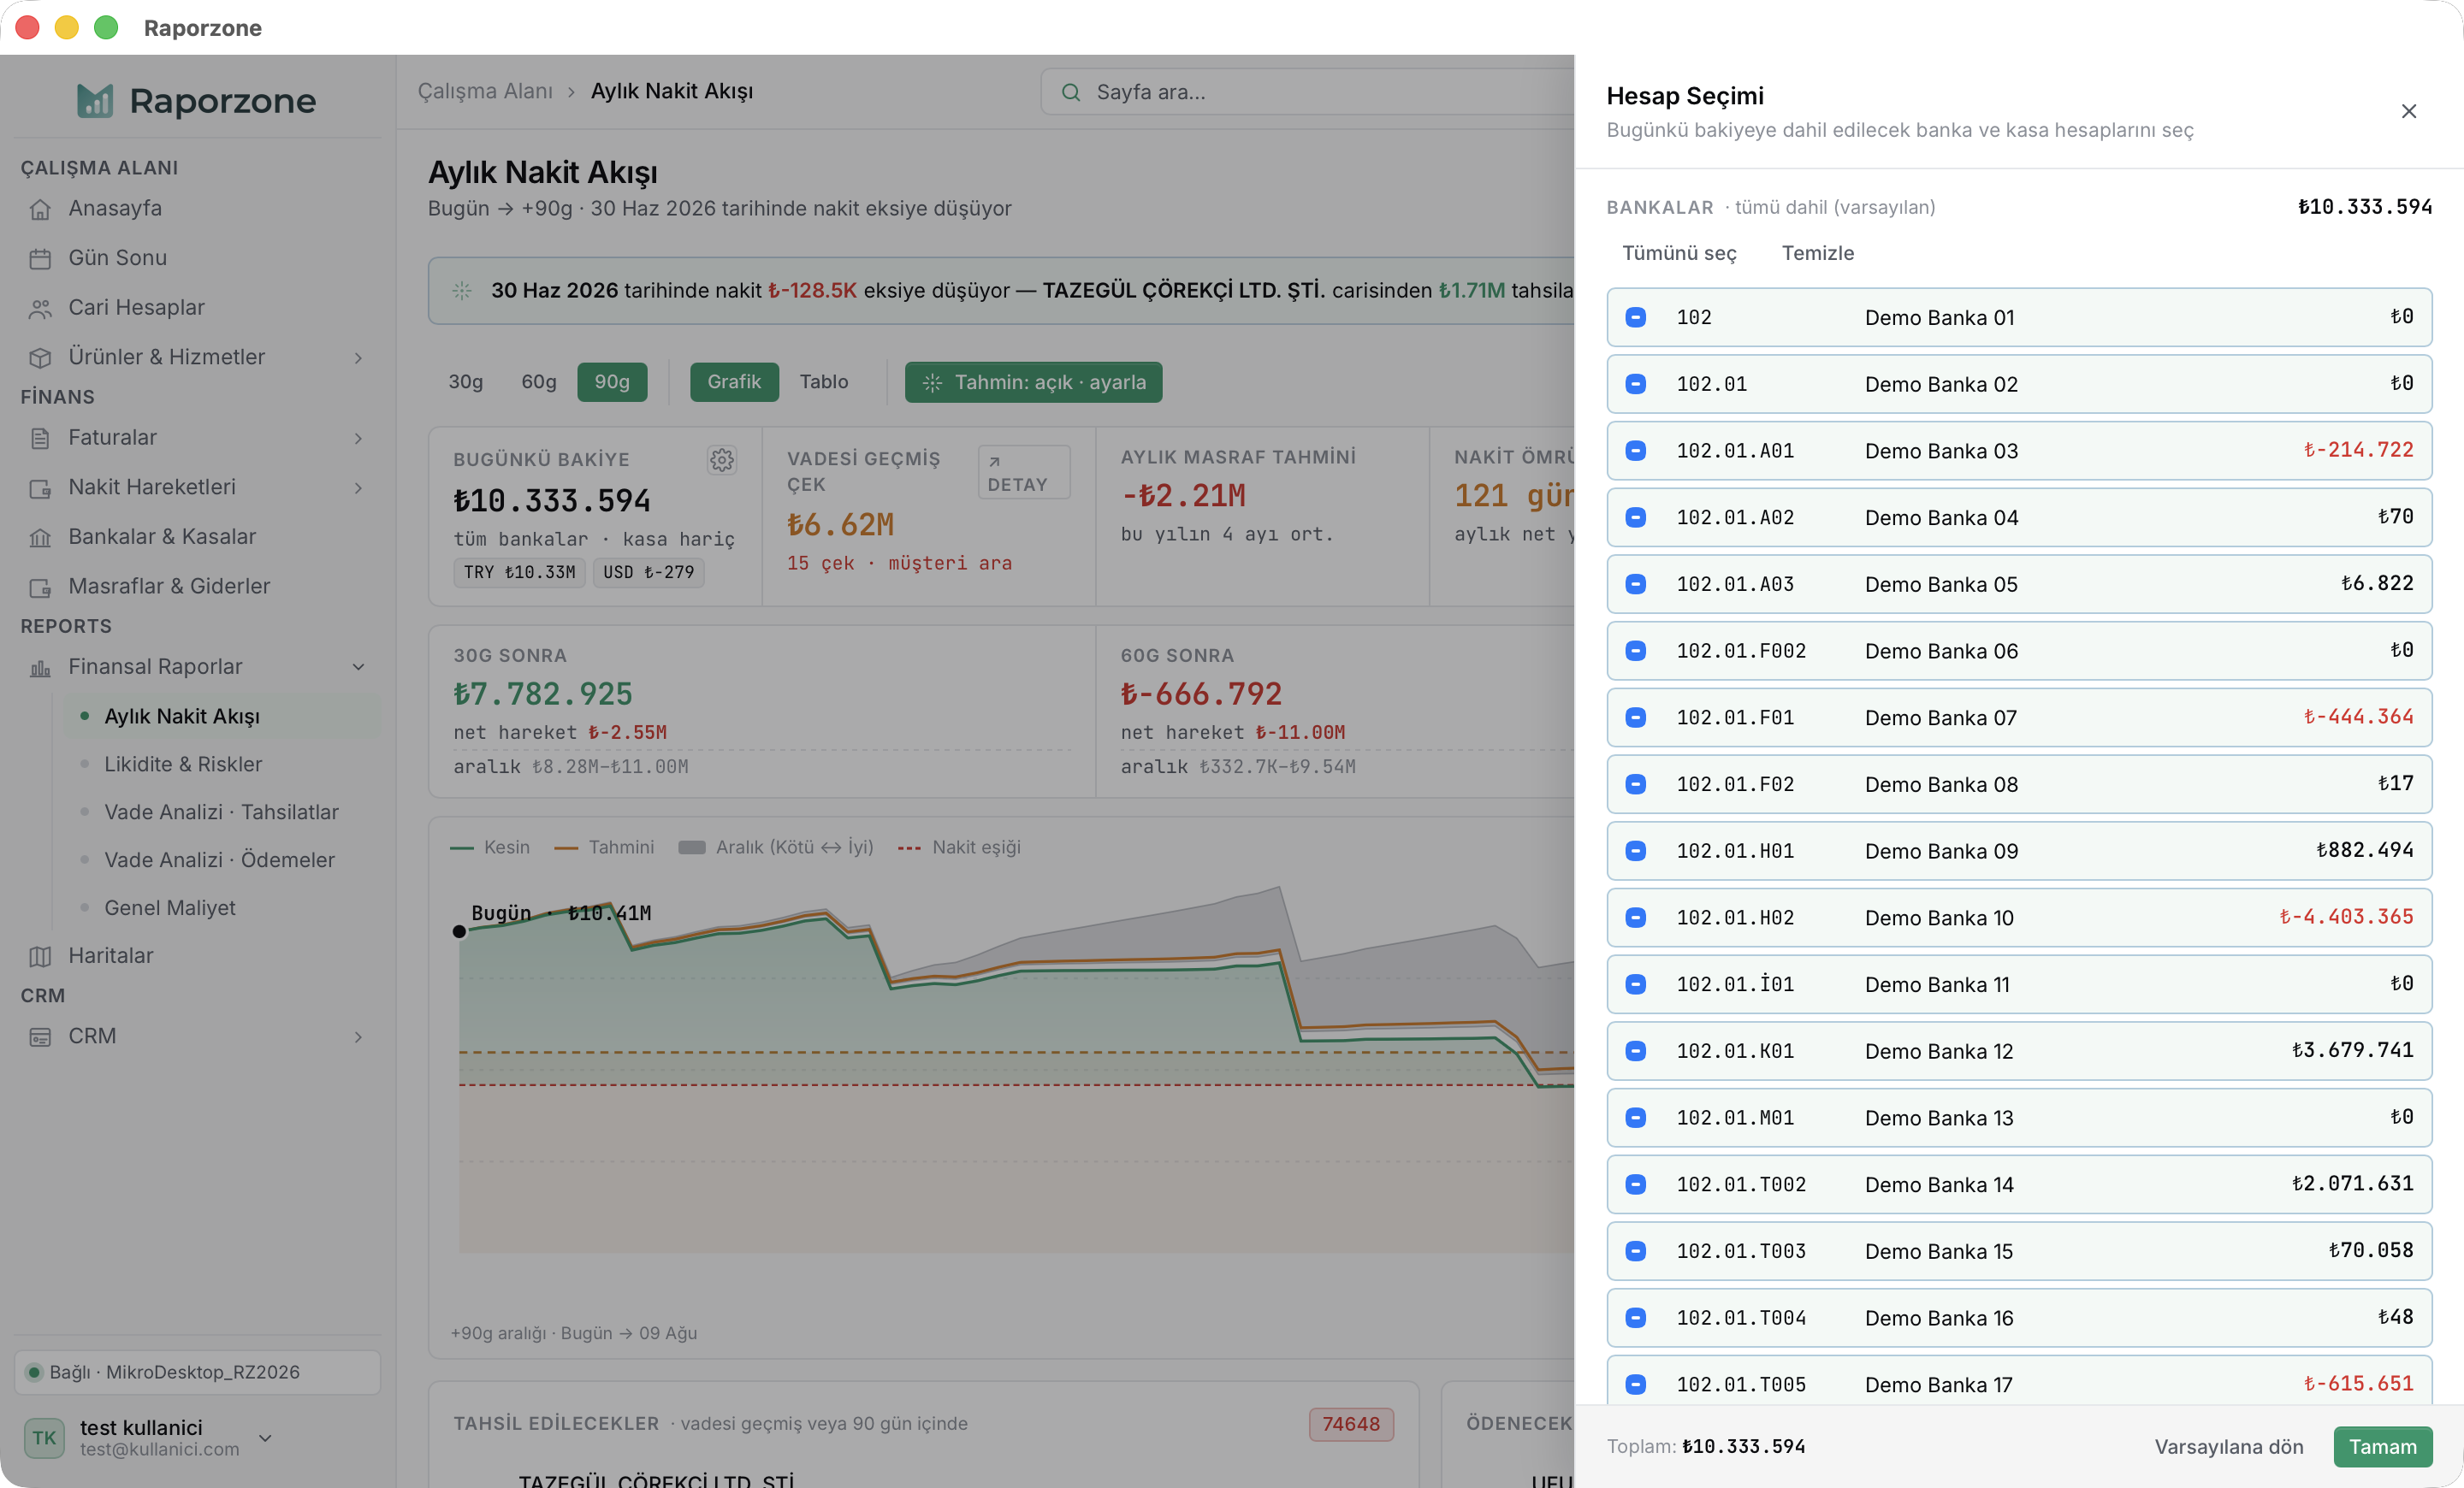
Task: Open test kullanici account dropdown
Action: (x=265, y=1438)
